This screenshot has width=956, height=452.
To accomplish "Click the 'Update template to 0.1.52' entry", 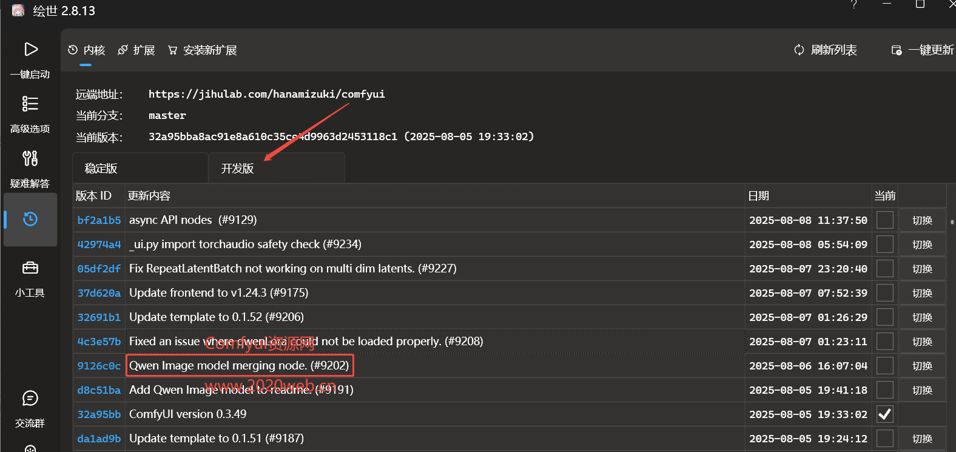I will click(x=217, y=317).
